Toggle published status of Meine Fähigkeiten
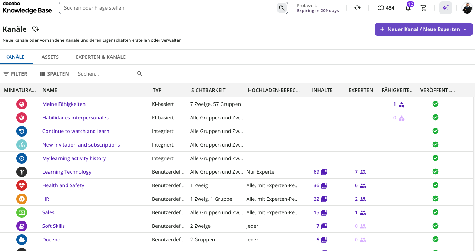Viewport: 475px width, 251px height. point(435,104)
